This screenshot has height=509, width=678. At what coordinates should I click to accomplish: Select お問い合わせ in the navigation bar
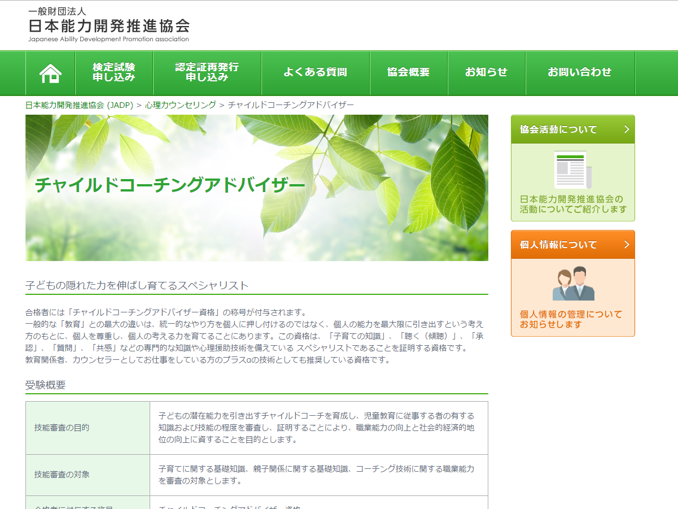pyautogui.click(x=580, y=73)
